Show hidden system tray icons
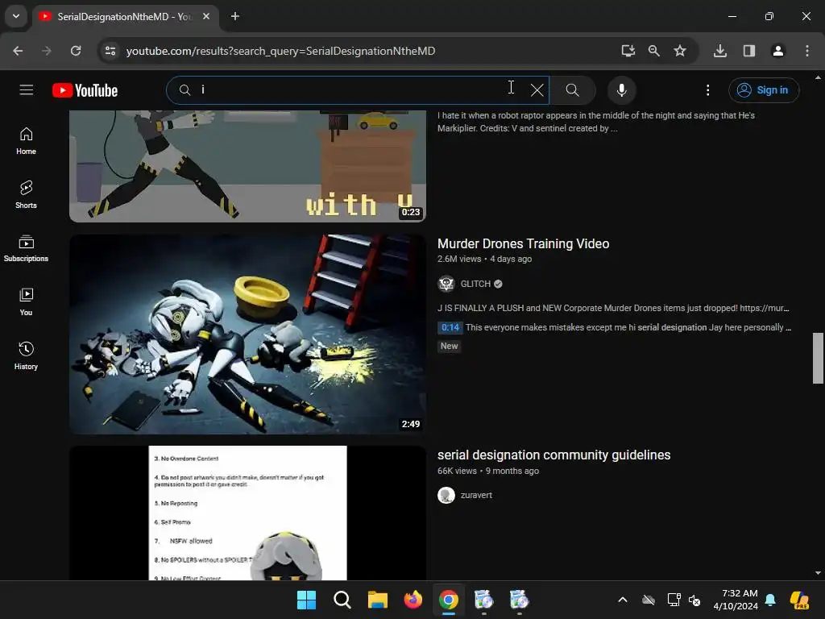The height and width of the screenshot is (619, 825). click(x=623, y=600)
